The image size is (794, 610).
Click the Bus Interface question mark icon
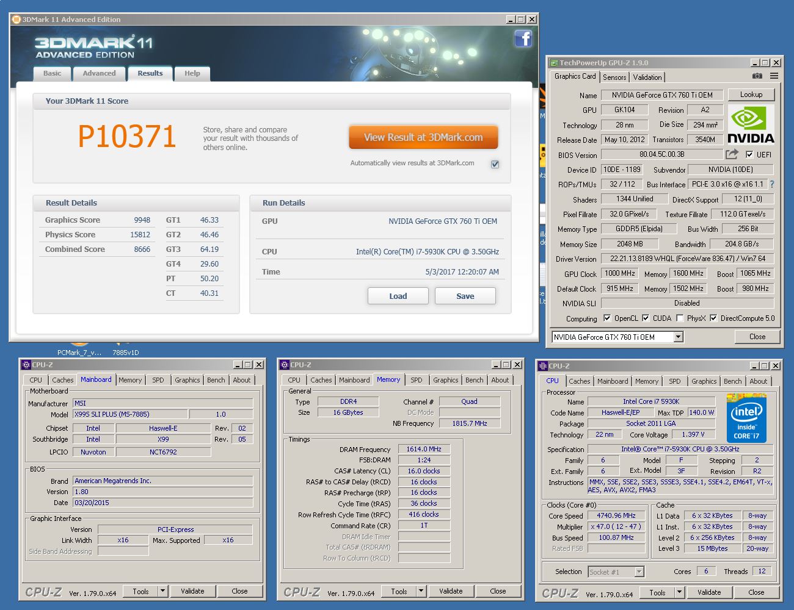pyautogui.click(x=771, y=184)
